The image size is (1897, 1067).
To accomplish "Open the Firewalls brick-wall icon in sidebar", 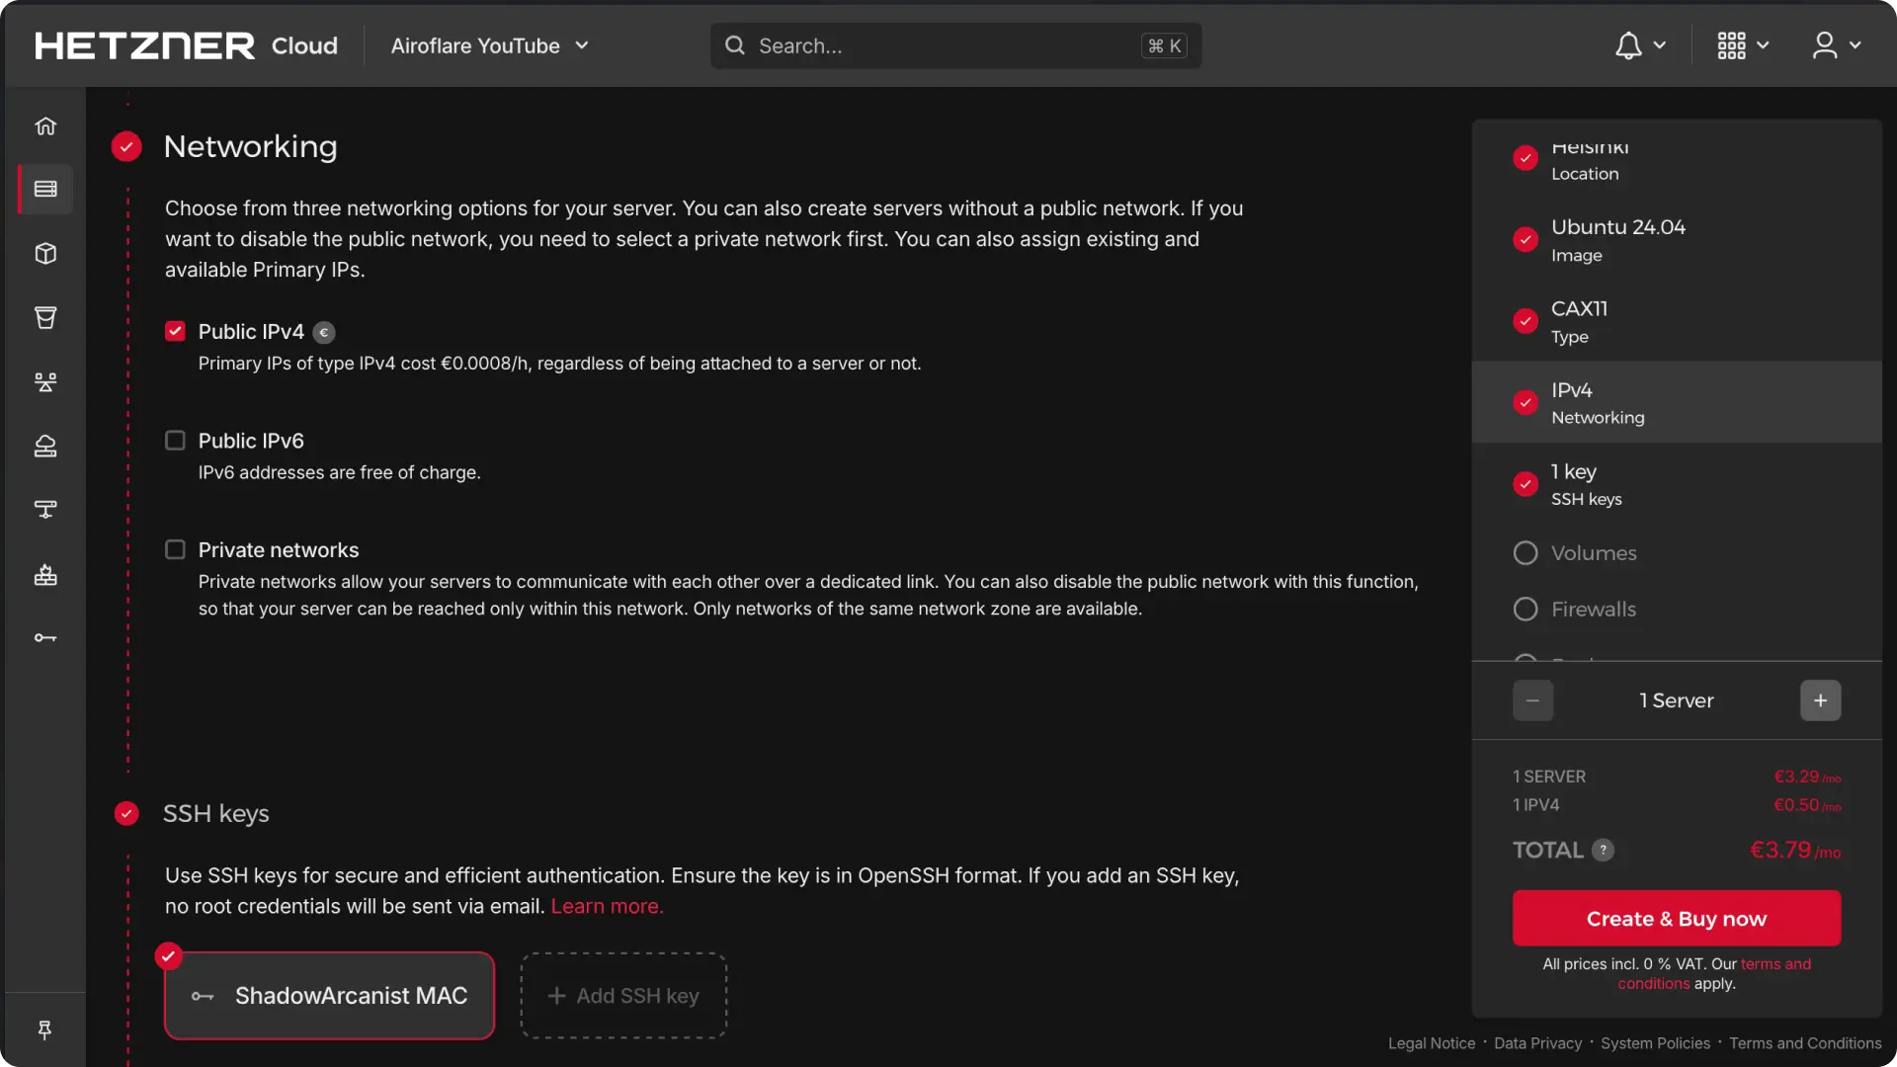I will coord(45,575).
